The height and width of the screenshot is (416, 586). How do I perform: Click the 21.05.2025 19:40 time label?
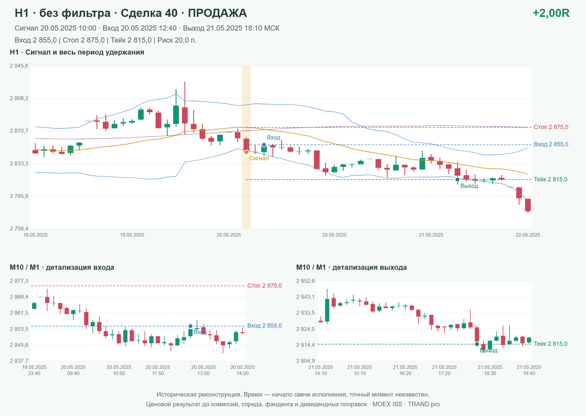coord(529,370)
